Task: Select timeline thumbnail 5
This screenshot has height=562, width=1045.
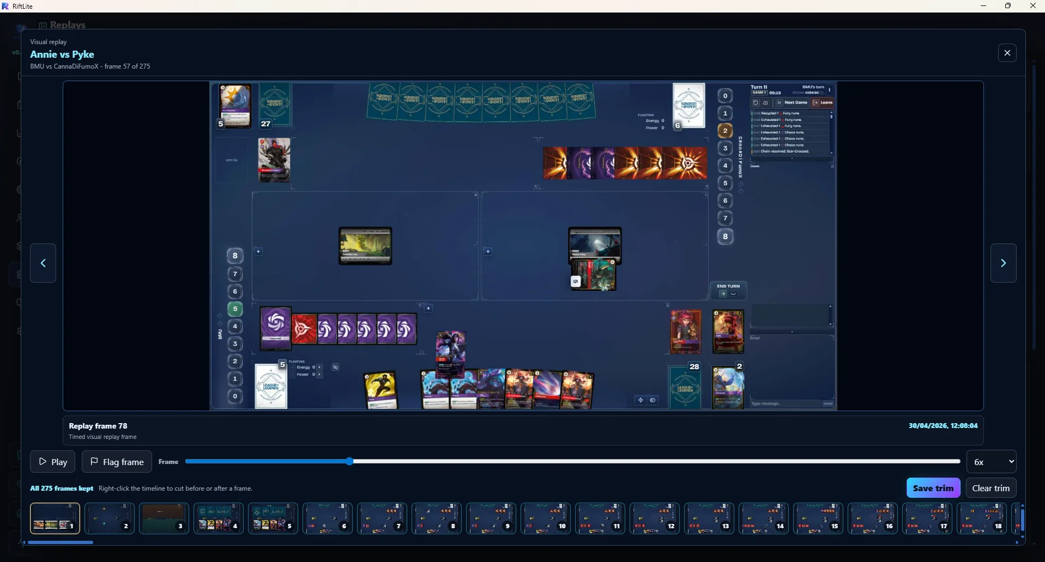Action: click(273, 518)
